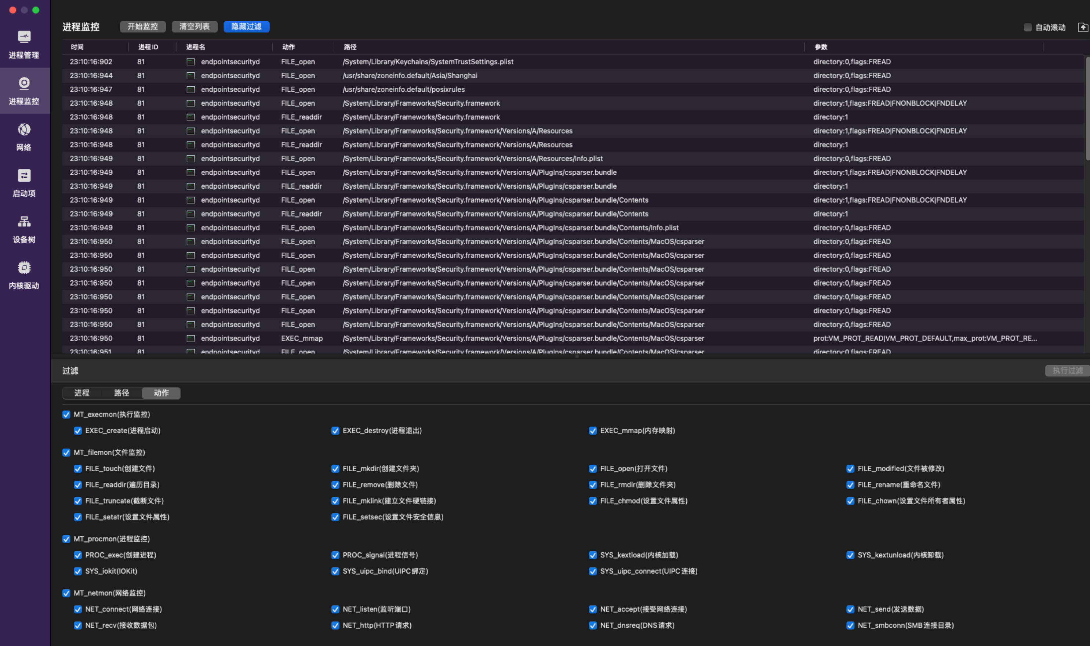Click the export icon beside 自动滚动

(1083, 28)
